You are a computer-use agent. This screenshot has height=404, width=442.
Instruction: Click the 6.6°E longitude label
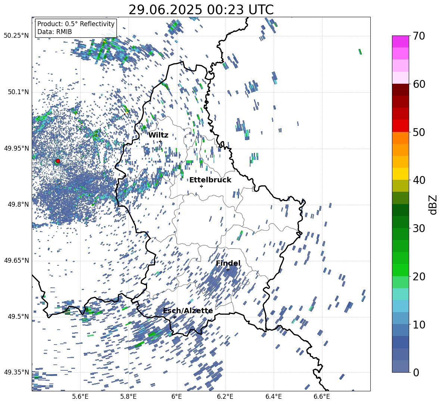tap(322, 397)
